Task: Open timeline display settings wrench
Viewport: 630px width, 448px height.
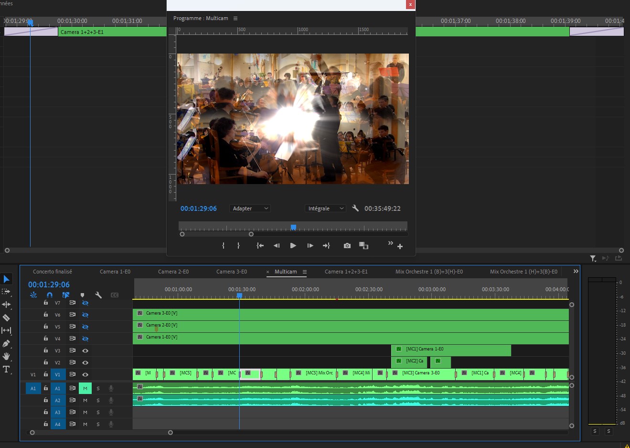Action: click(98, 295)
